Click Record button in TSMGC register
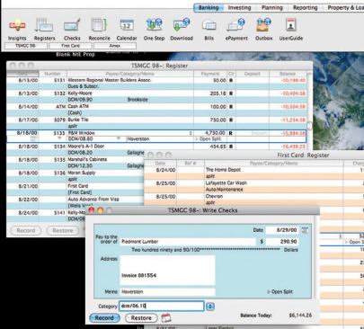 click(x=26, y=230)
